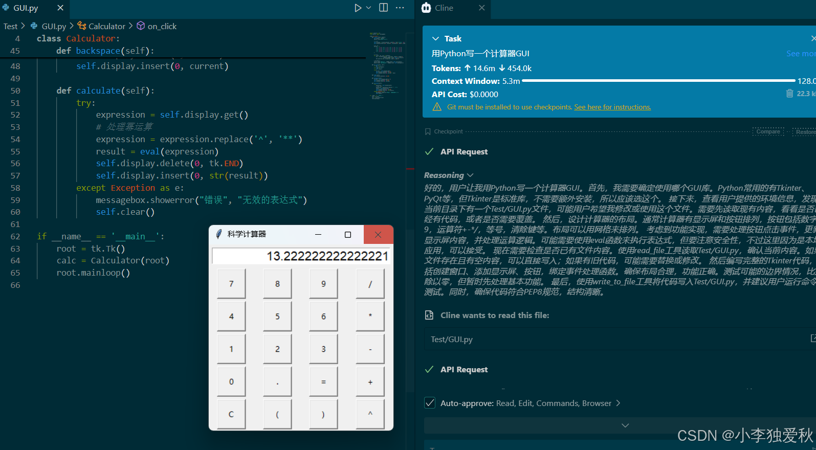Click calculator button 2
816x450 pixels.
(x=277, y=349)
